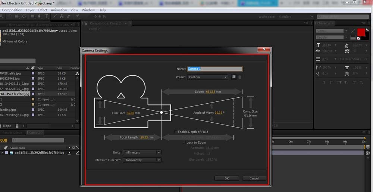Image resolution: width=373 pixels, height=192 pixels.
Task: Enable Depth of Field checkbox
Action: coord(176,132)
